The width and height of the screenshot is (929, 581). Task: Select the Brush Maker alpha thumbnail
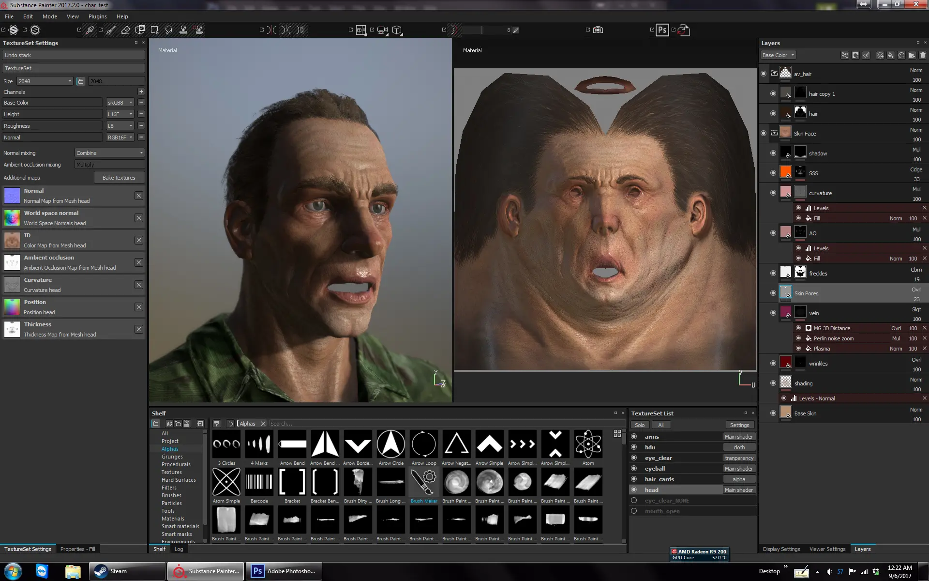point(424,483)
